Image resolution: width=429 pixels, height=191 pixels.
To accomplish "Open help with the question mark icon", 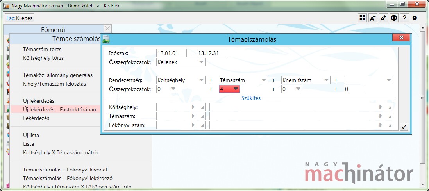I will tap(404, 18).
